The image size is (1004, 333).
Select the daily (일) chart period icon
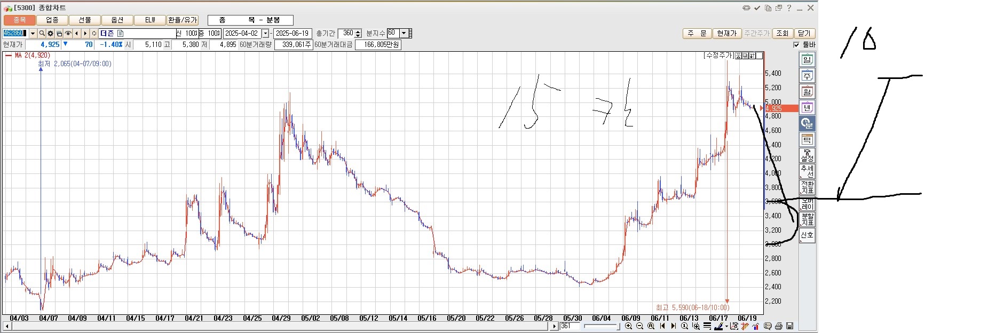(x=807, y=60)
